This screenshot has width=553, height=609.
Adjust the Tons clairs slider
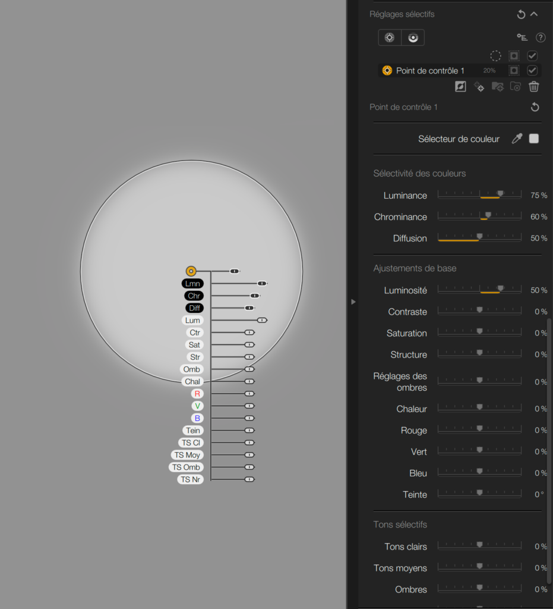point(480,546)
